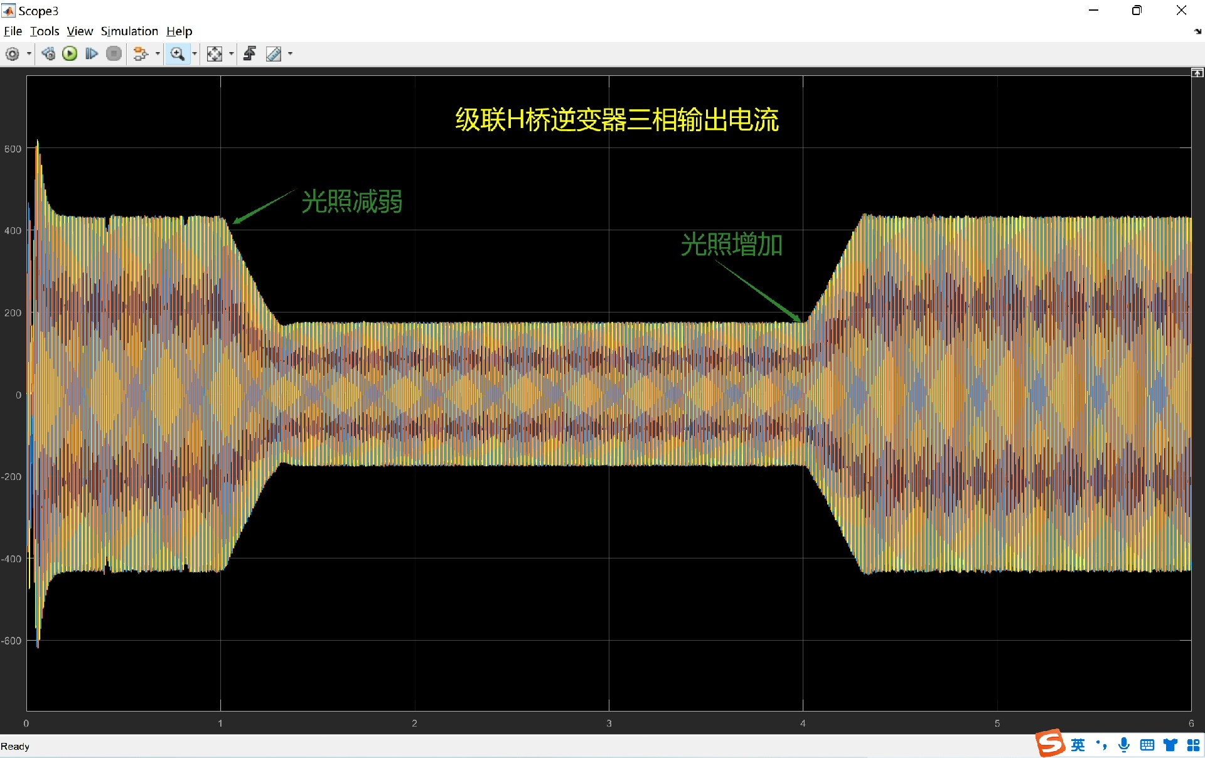The height and width of the screenshot is (758, 1205).
Task: Click the Step Back simulation button
Action: pos(48,54)
